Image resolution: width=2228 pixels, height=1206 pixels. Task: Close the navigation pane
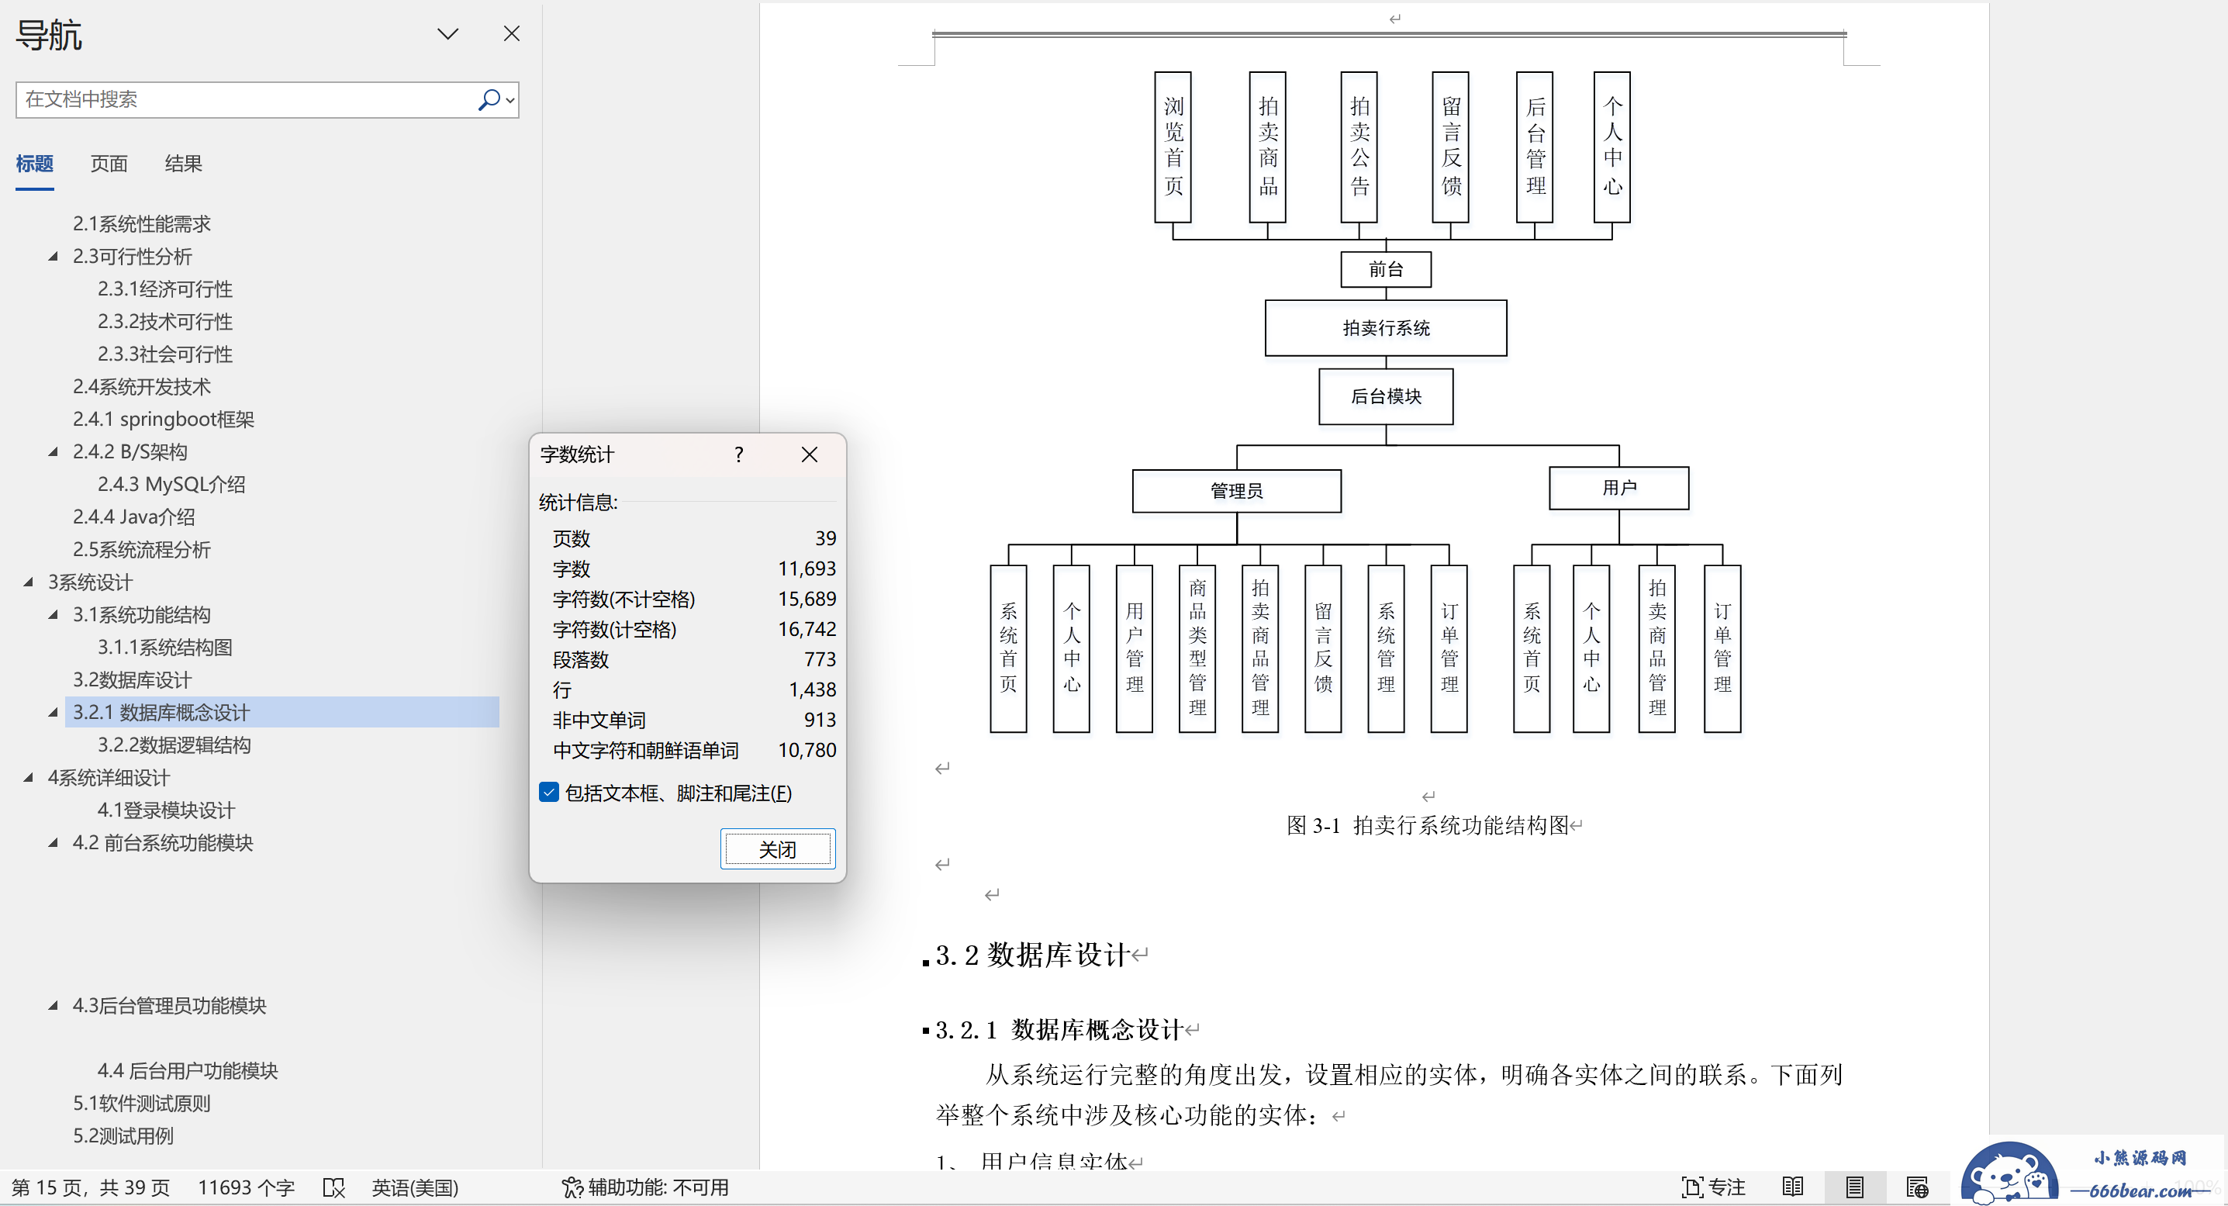point(511,34)
